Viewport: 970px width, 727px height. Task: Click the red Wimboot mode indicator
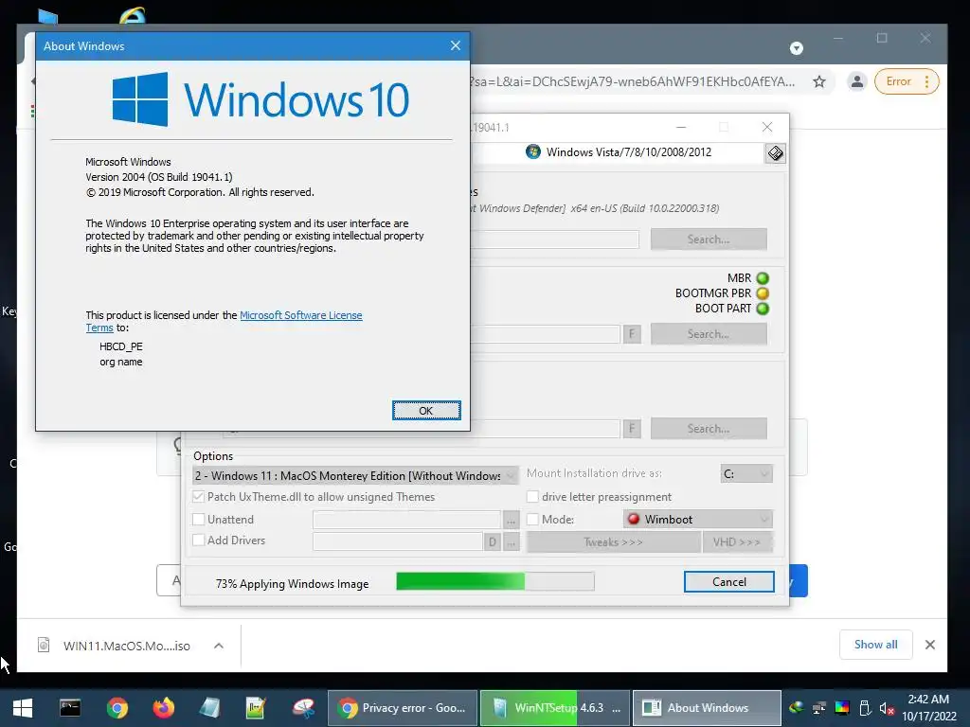pos(634,520)
